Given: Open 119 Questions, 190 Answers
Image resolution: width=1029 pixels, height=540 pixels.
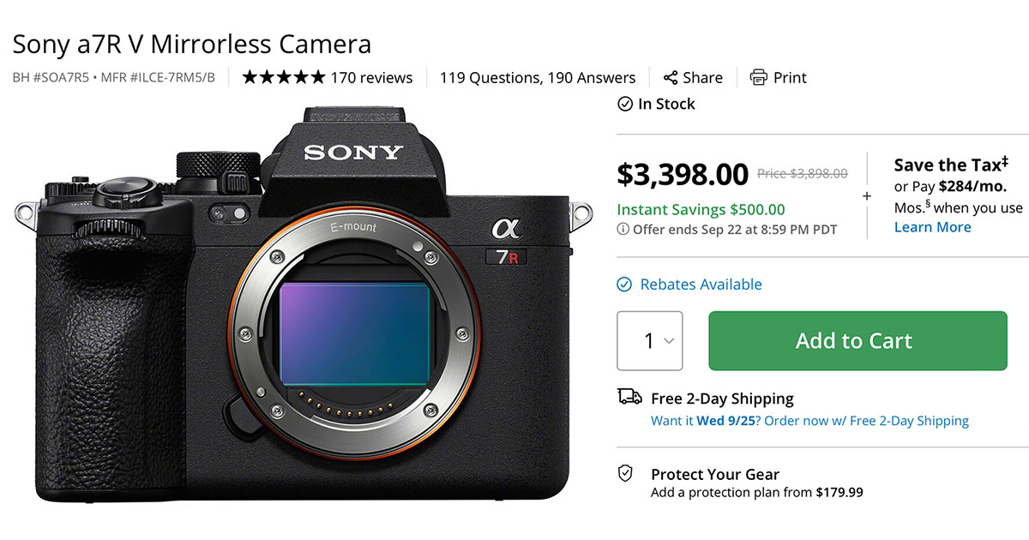Looking at the screenshot, I should tap(537, 77).
